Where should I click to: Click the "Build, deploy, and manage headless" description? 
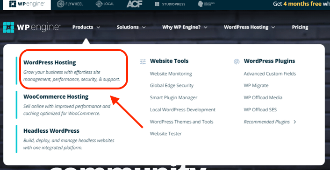(x=69, y=144)
